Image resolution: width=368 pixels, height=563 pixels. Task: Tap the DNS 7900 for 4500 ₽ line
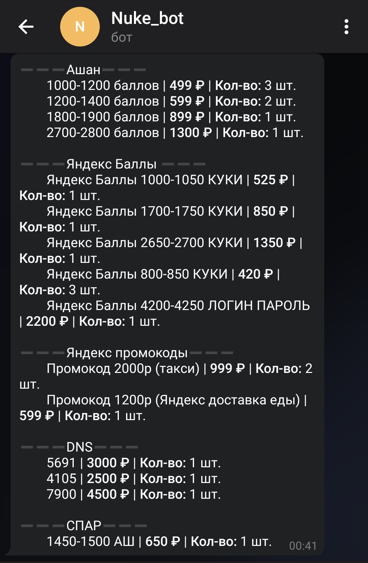tap(134, 494)
